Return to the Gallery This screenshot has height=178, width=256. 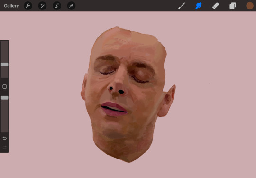(11, 6)
